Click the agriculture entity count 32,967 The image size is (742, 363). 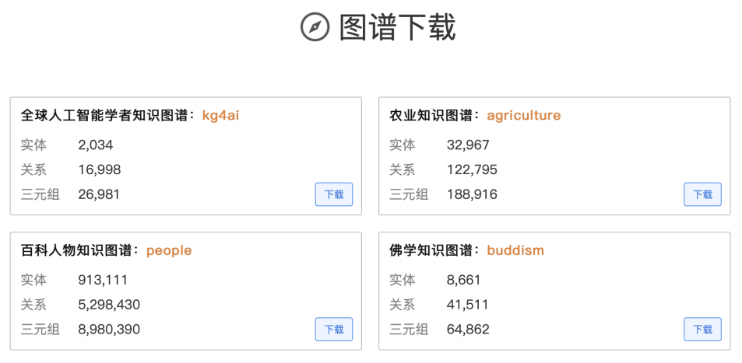coord(468,145)
